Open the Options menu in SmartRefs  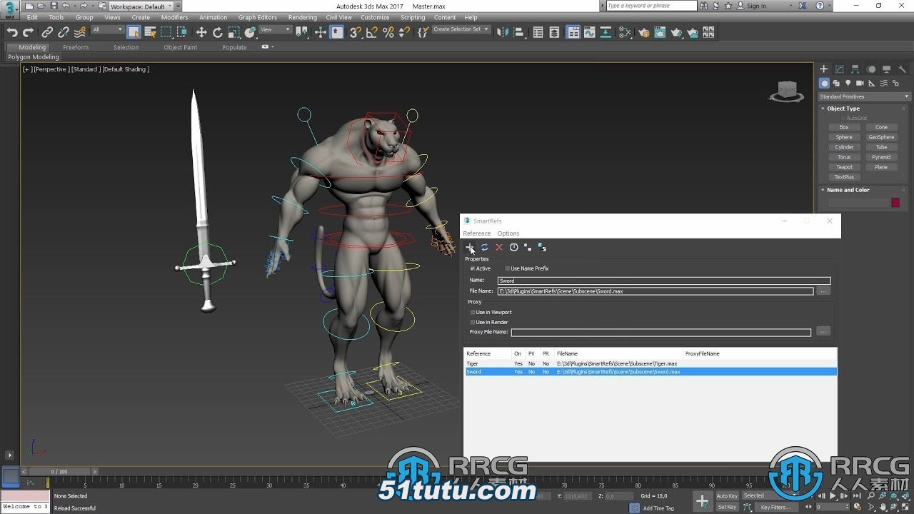[508, 233]
